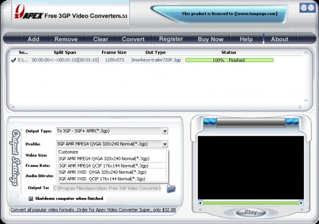The image size is (319, 224).
Task: Click the preview seek bar left arrow
Action: (x=200, y=202)
